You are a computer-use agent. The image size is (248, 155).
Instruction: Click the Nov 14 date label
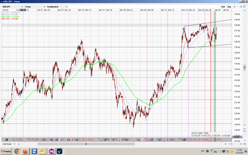[81, 10]
